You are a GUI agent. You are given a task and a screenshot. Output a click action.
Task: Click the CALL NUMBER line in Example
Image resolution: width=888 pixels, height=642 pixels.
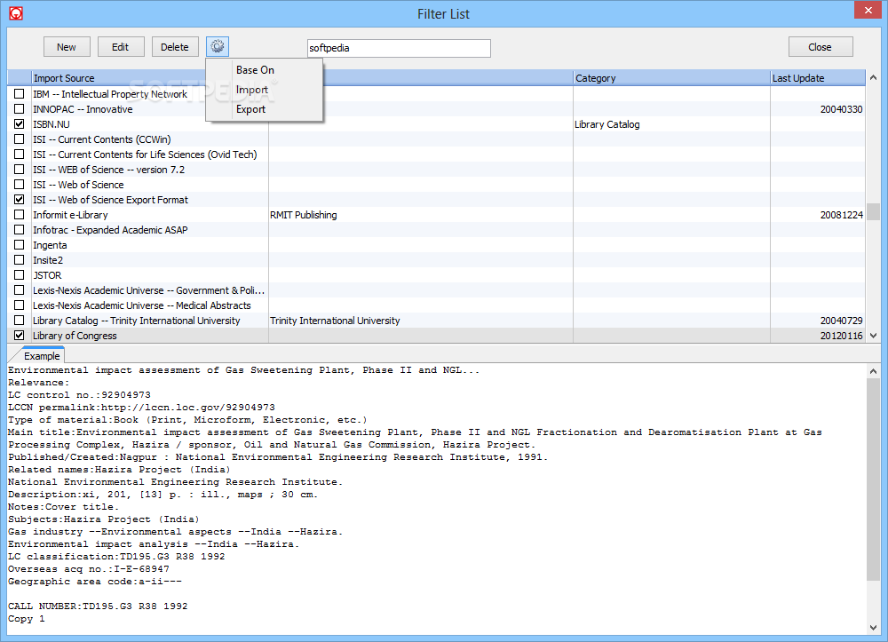98,606
